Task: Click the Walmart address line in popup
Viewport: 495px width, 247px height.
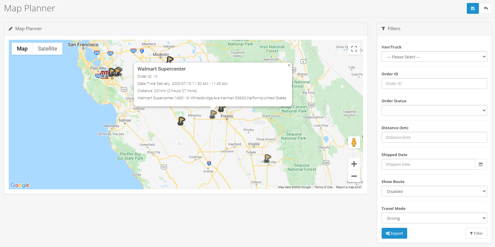Action: coord(212,98)
